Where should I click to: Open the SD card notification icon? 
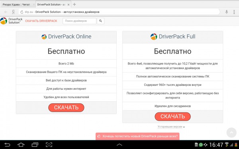(196, 145)
